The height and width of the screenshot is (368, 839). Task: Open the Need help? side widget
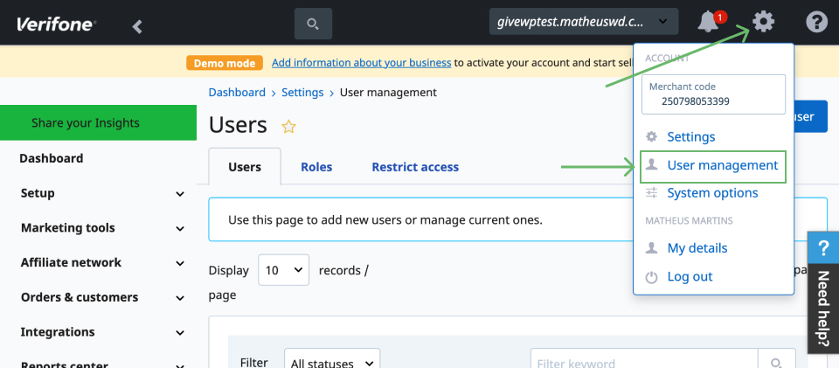pyautogui.click(x=823, y=293)
